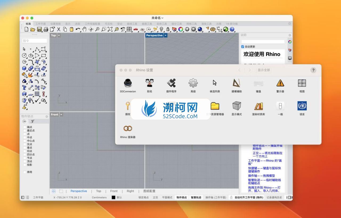Click the Cut scissors toolbar icon
The height and width of the screenshot is (218, 341).
[x=59, y=30]
